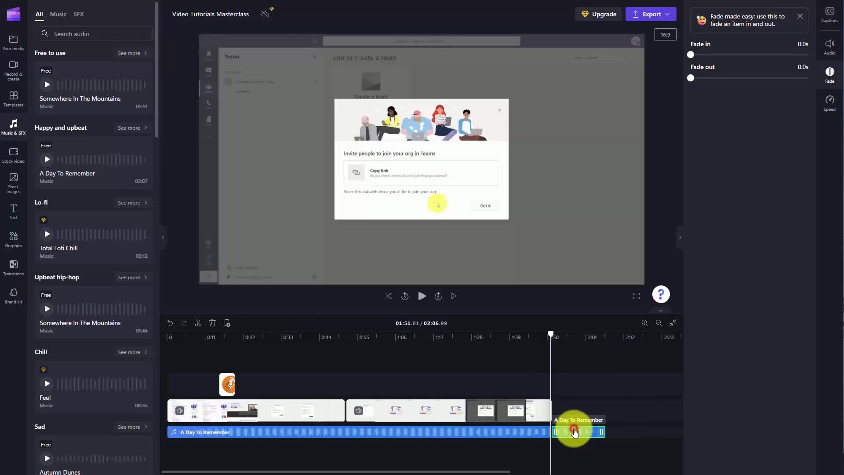The image size is (844, 475).
Task: Skip to start of video
Action: pyautogui.click(x=389, y=296)
